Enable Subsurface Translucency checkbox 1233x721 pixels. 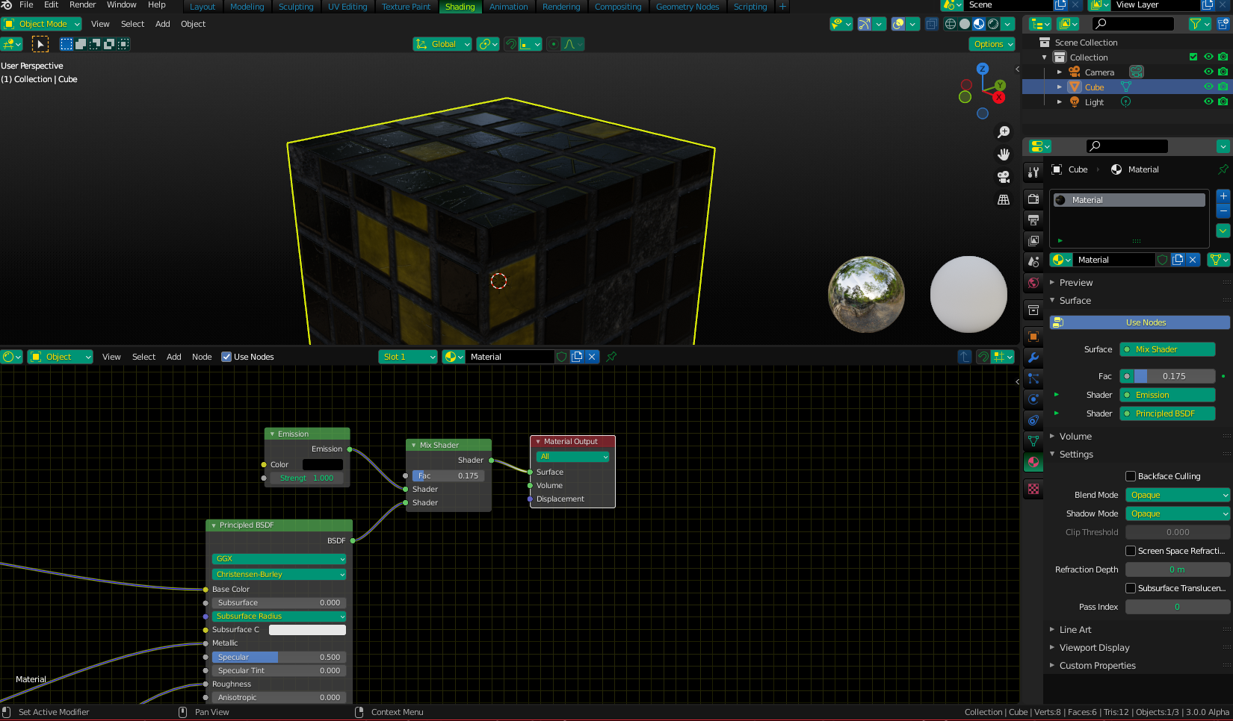pyautogui.click(x=1131, y=588)
